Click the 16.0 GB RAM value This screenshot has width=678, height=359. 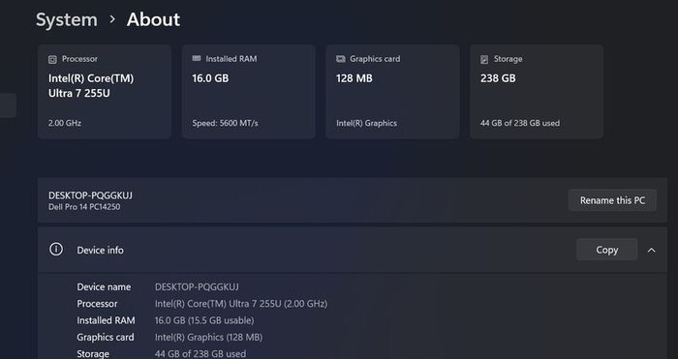tap(210, 78)
